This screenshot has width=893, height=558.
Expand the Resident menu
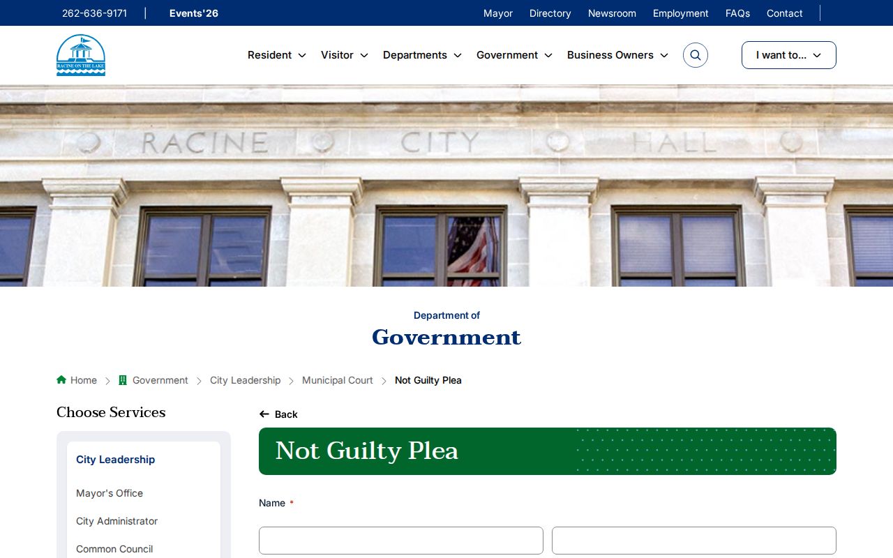tap(277, 55)
